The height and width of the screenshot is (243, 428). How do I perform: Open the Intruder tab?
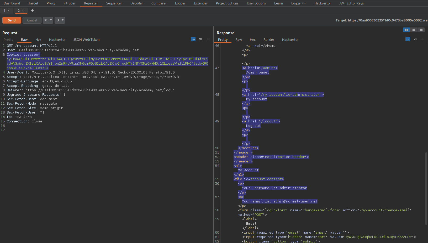click(70, 3)
